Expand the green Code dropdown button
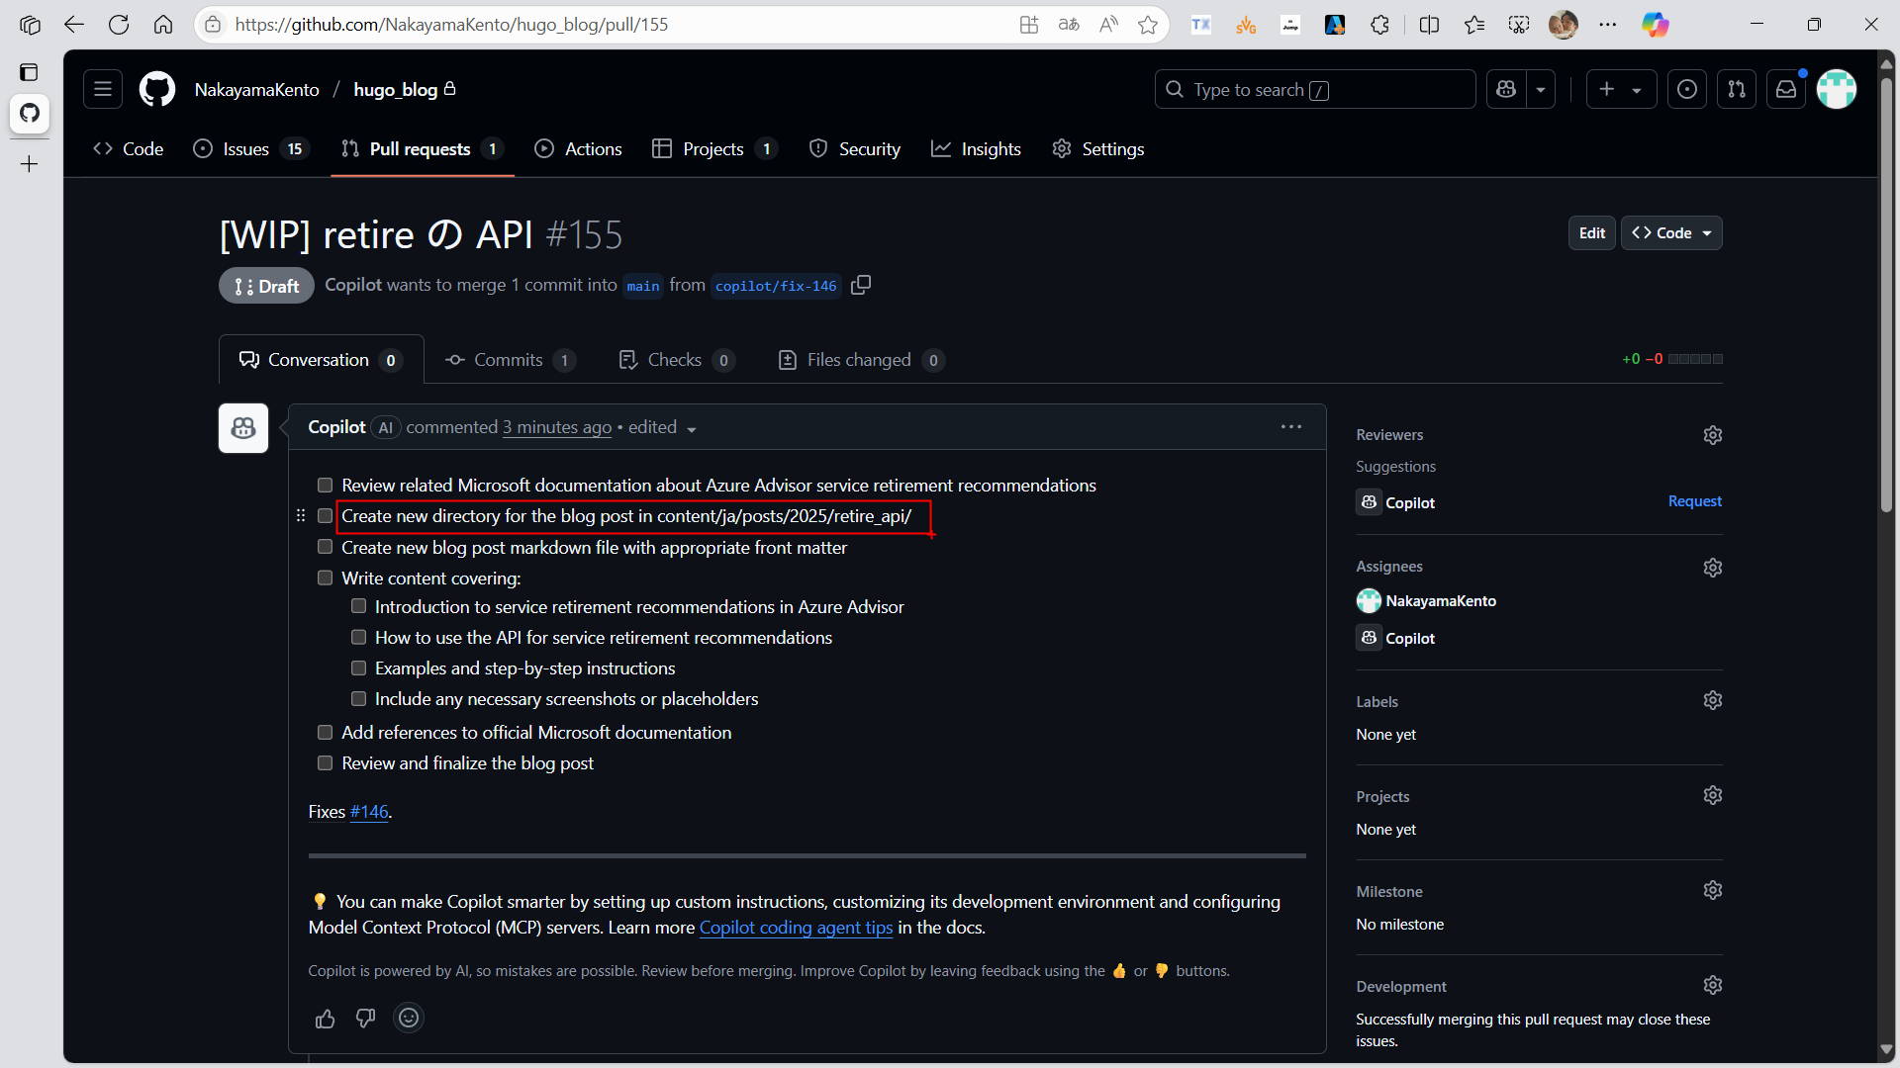 point(1671,233)
